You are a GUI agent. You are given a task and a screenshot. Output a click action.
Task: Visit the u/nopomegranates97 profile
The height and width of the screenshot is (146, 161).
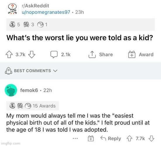46,12
